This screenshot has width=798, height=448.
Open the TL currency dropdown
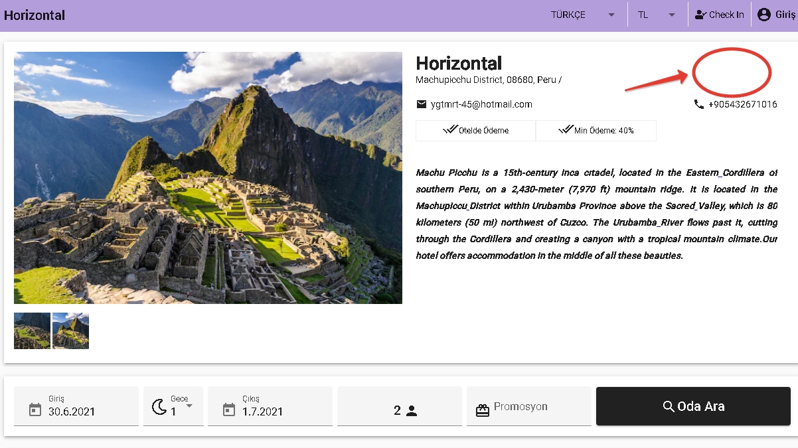click(656, 15)
